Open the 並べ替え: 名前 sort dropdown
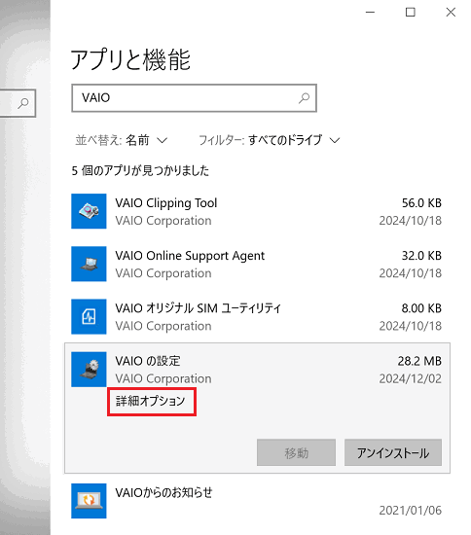 (122, 140)
